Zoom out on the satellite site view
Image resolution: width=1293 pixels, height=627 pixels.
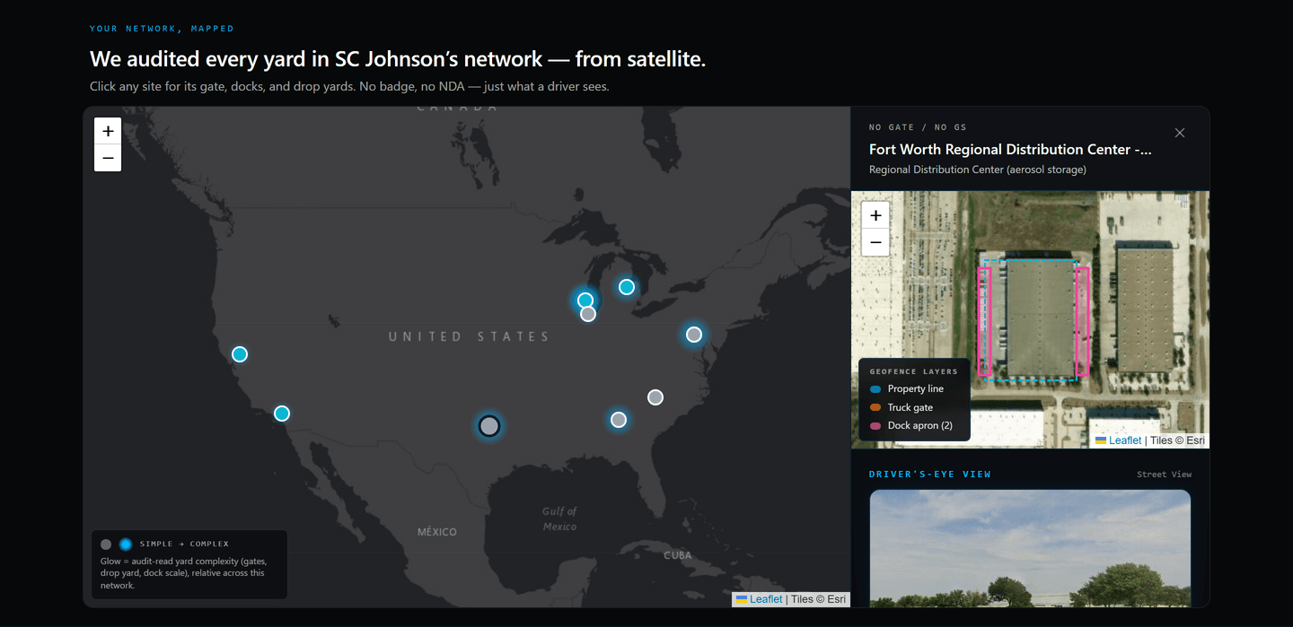pyautogui.click(x=875, y=242)
